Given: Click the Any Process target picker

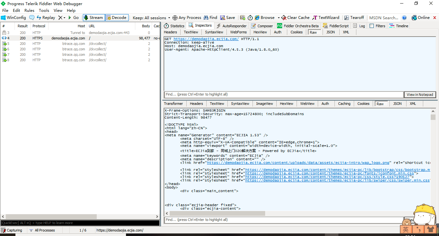Looking at the screenshot, I should point(187,18).
